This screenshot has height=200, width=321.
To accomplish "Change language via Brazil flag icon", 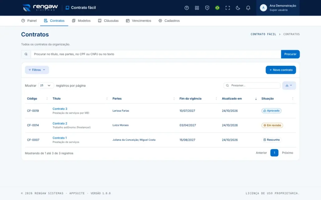I will coord(217,8).
